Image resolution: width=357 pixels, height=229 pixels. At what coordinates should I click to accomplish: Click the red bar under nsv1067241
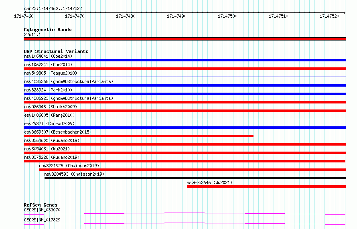click(x=185, y=69)
